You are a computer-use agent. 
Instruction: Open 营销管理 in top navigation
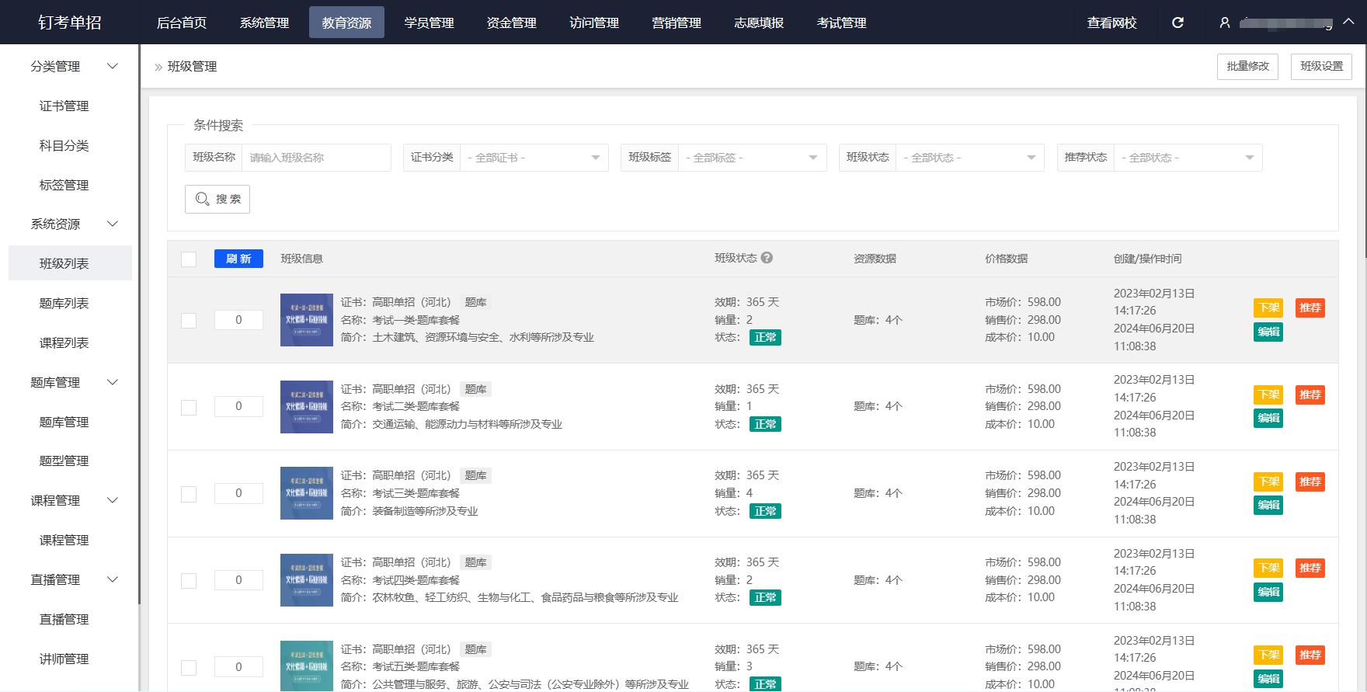pos(677,23)
